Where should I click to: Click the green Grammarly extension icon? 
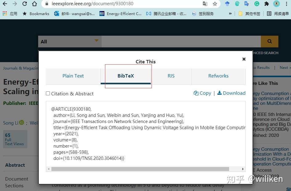pos(257,4)
